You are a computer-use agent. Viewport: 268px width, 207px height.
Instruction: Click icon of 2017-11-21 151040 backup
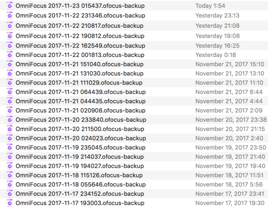point(10,64)
